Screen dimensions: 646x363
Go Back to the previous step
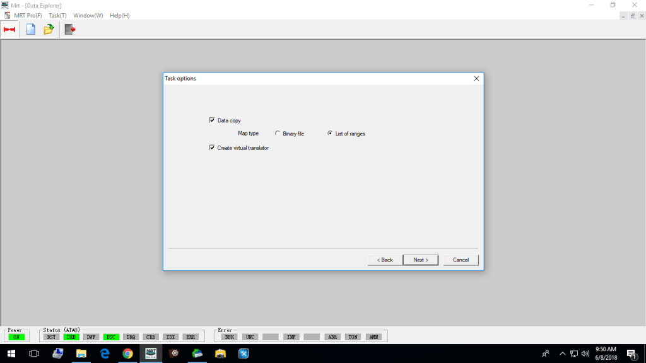pyautogui.click(x=385, y=260)
